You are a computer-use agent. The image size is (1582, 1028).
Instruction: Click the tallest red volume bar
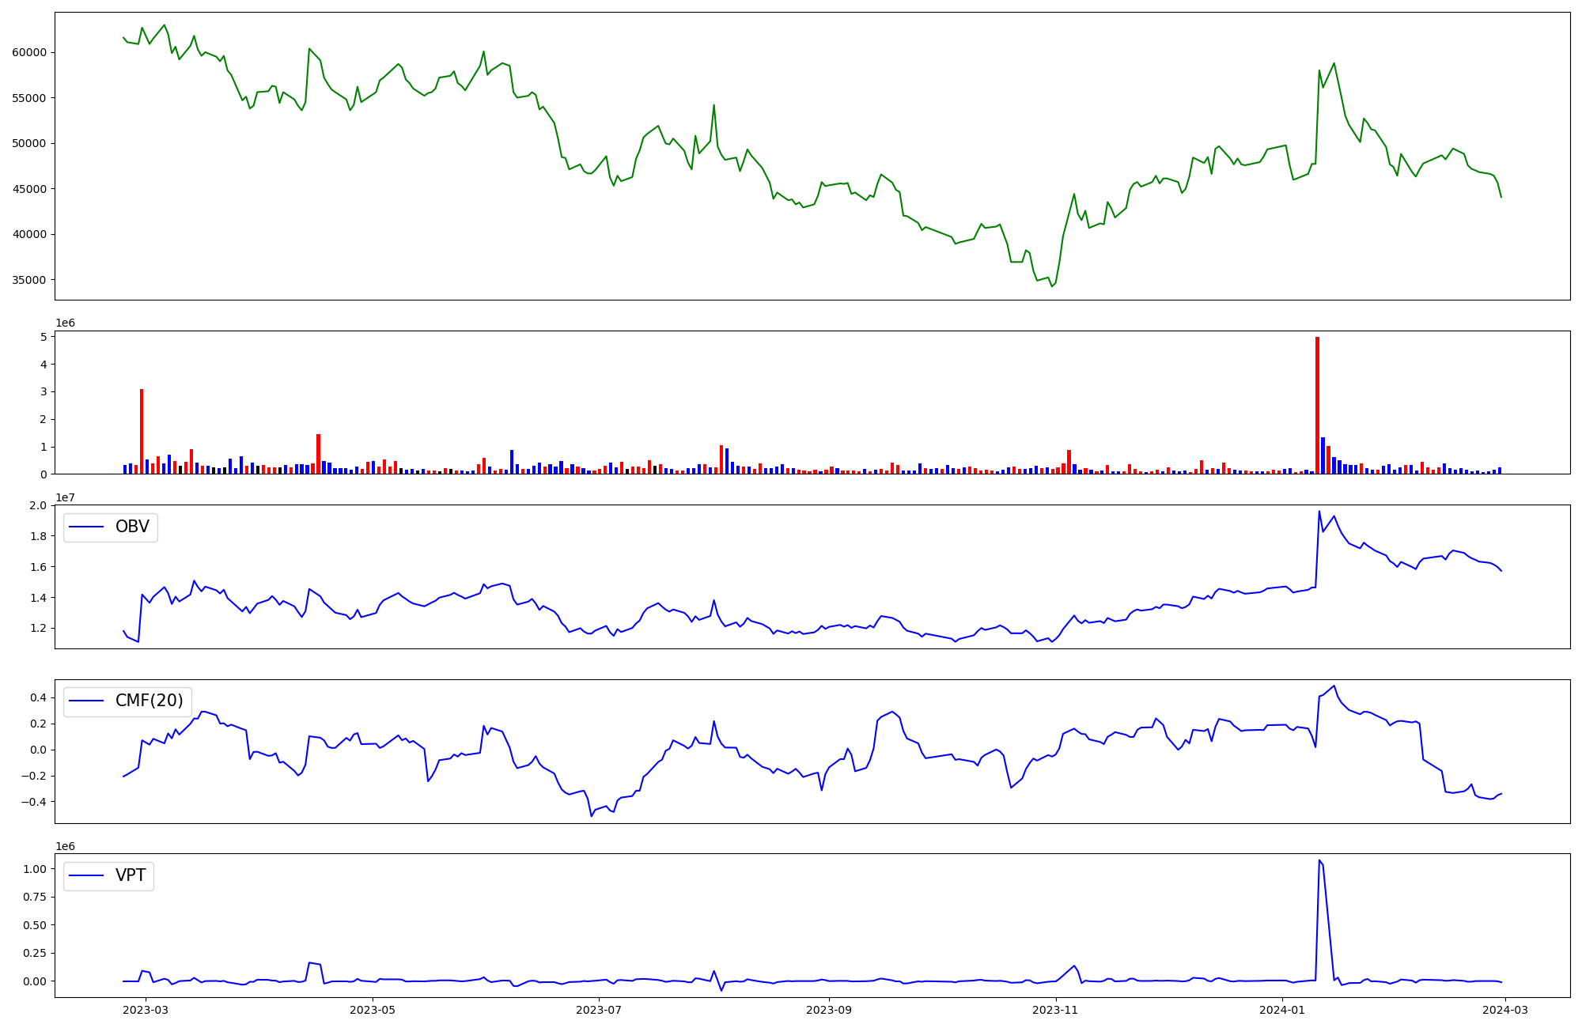pyautogui.click(x=1317, y=405)
